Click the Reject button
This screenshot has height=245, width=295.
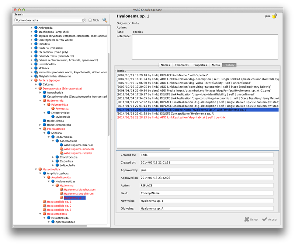point(251,220)
